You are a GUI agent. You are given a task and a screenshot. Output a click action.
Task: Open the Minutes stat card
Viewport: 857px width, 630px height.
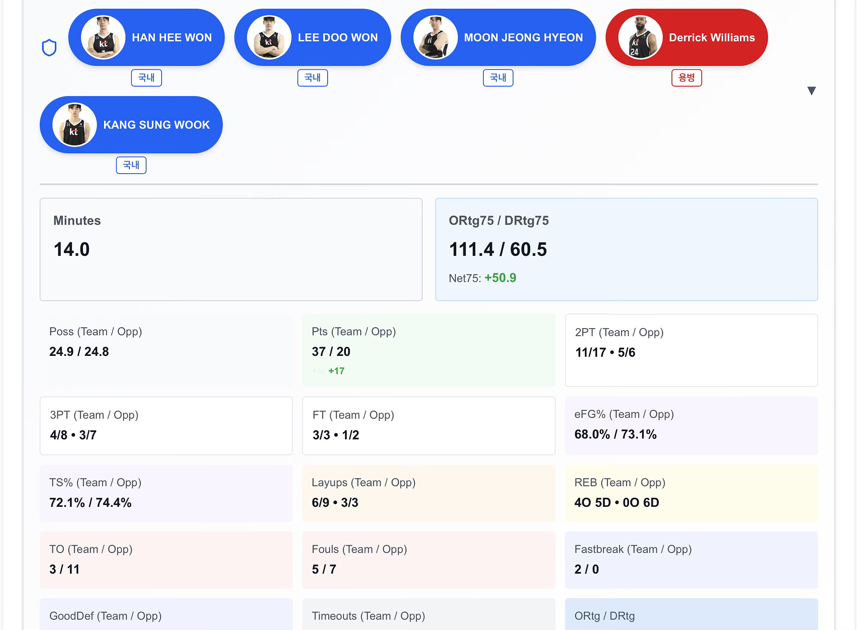(231, 249)
